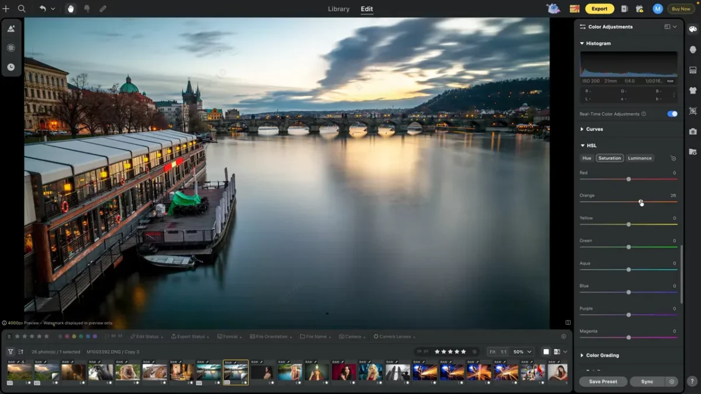This screenshot has width=701, height=394.
Task: Open the film grain texture icon
Action: [693, 70]
